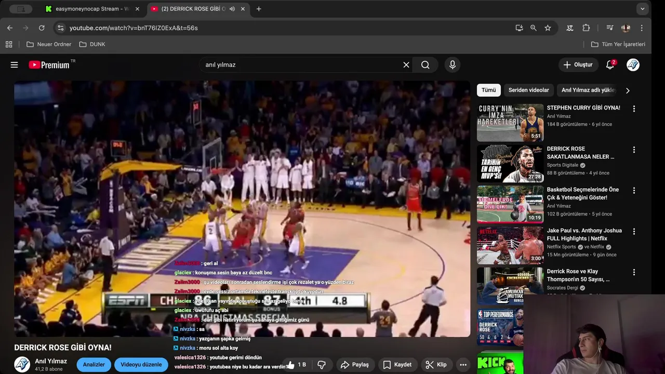Screen dimensions: 665x374
Task: Go back with the browser back arrow
Action: 10,28
